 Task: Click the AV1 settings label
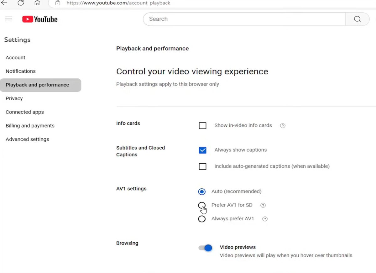coord(131,189)
